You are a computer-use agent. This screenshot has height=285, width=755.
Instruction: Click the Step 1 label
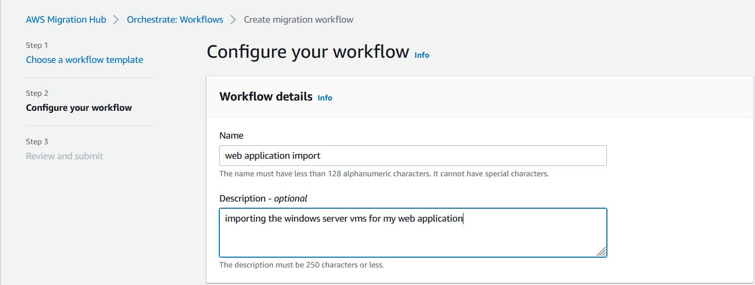point(37,45)
